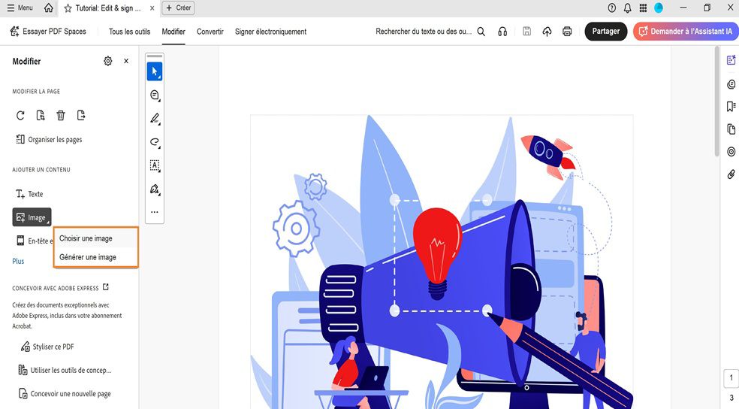
Task: Open the Modifier panel settings gear
Action: (x=108, y=61)
